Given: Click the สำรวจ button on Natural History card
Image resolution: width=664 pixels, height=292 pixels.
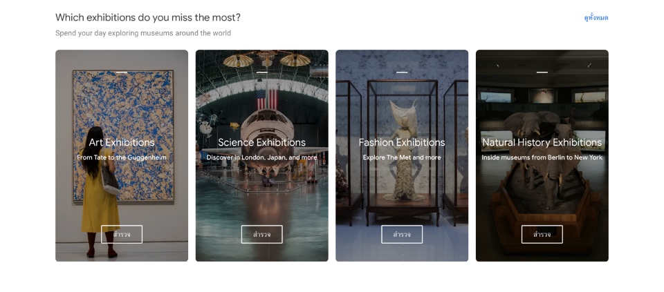Looking at the screenshot, I should coord(542,235).
